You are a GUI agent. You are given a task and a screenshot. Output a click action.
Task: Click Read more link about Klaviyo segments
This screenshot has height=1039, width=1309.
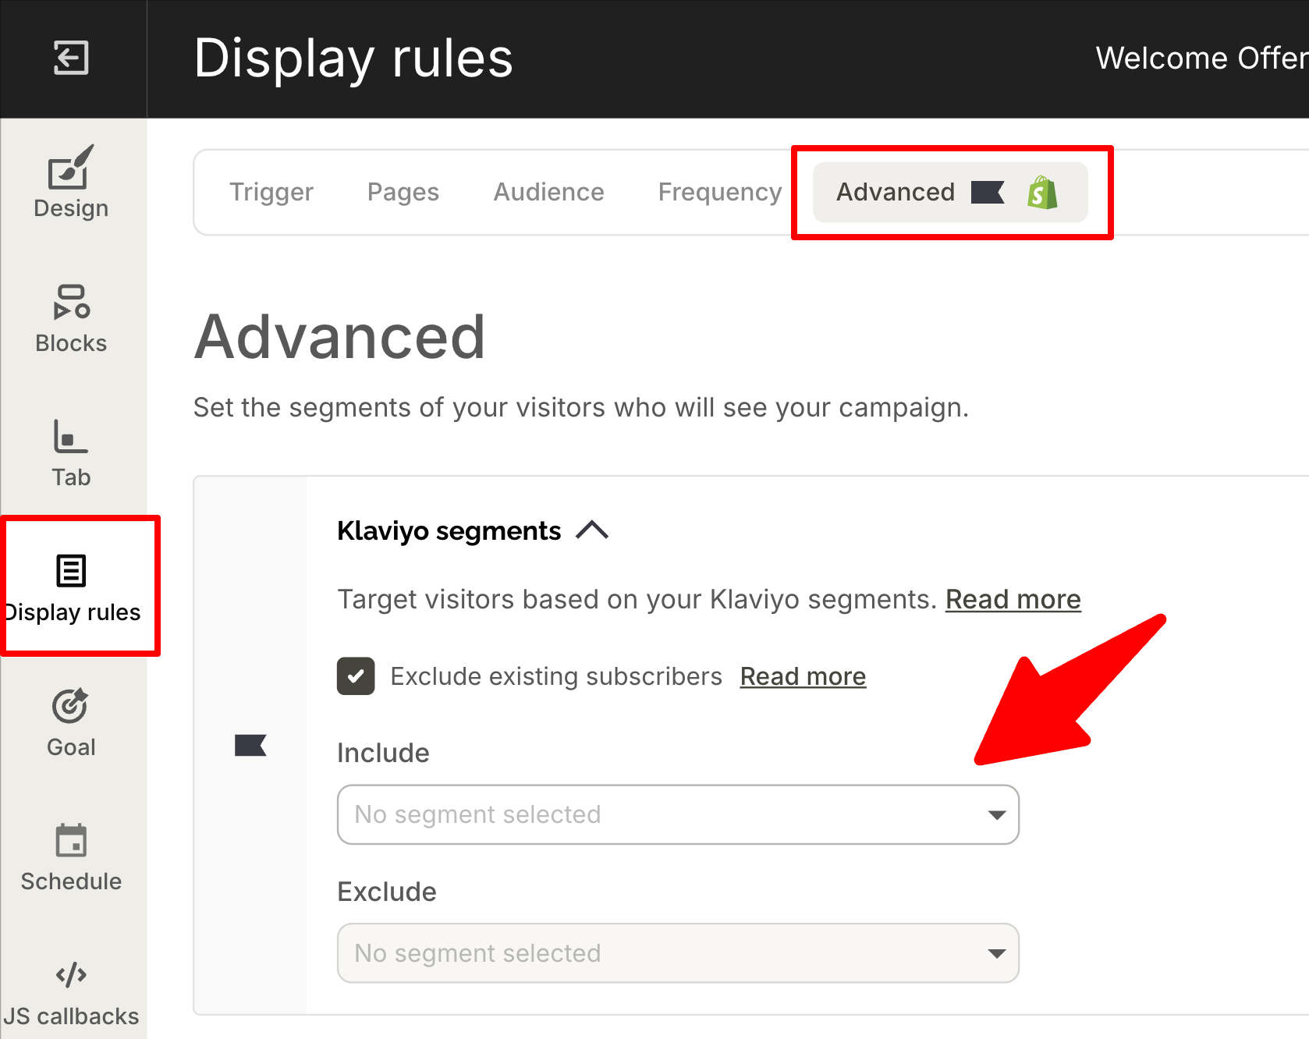pos(1013,599)
